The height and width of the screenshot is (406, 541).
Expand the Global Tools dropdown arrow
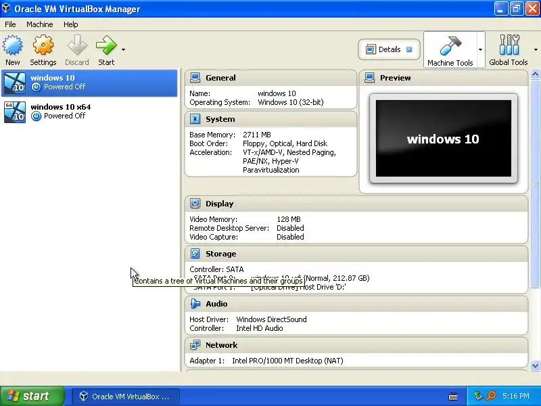click(x=536, y=49)
